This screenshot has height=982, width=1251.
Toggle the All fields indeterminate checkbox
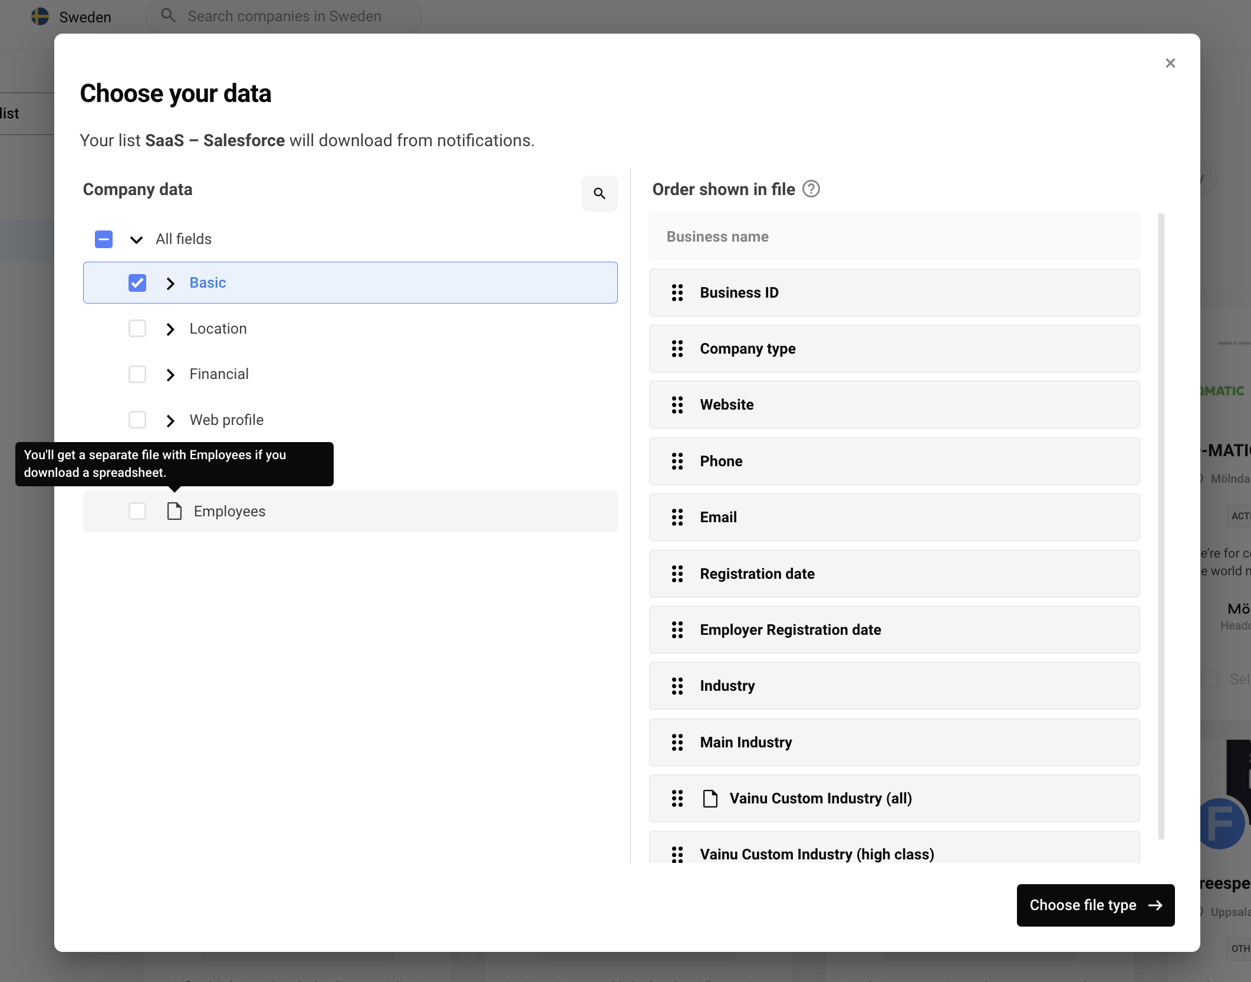pyautogui.click(x=104, y=239)
